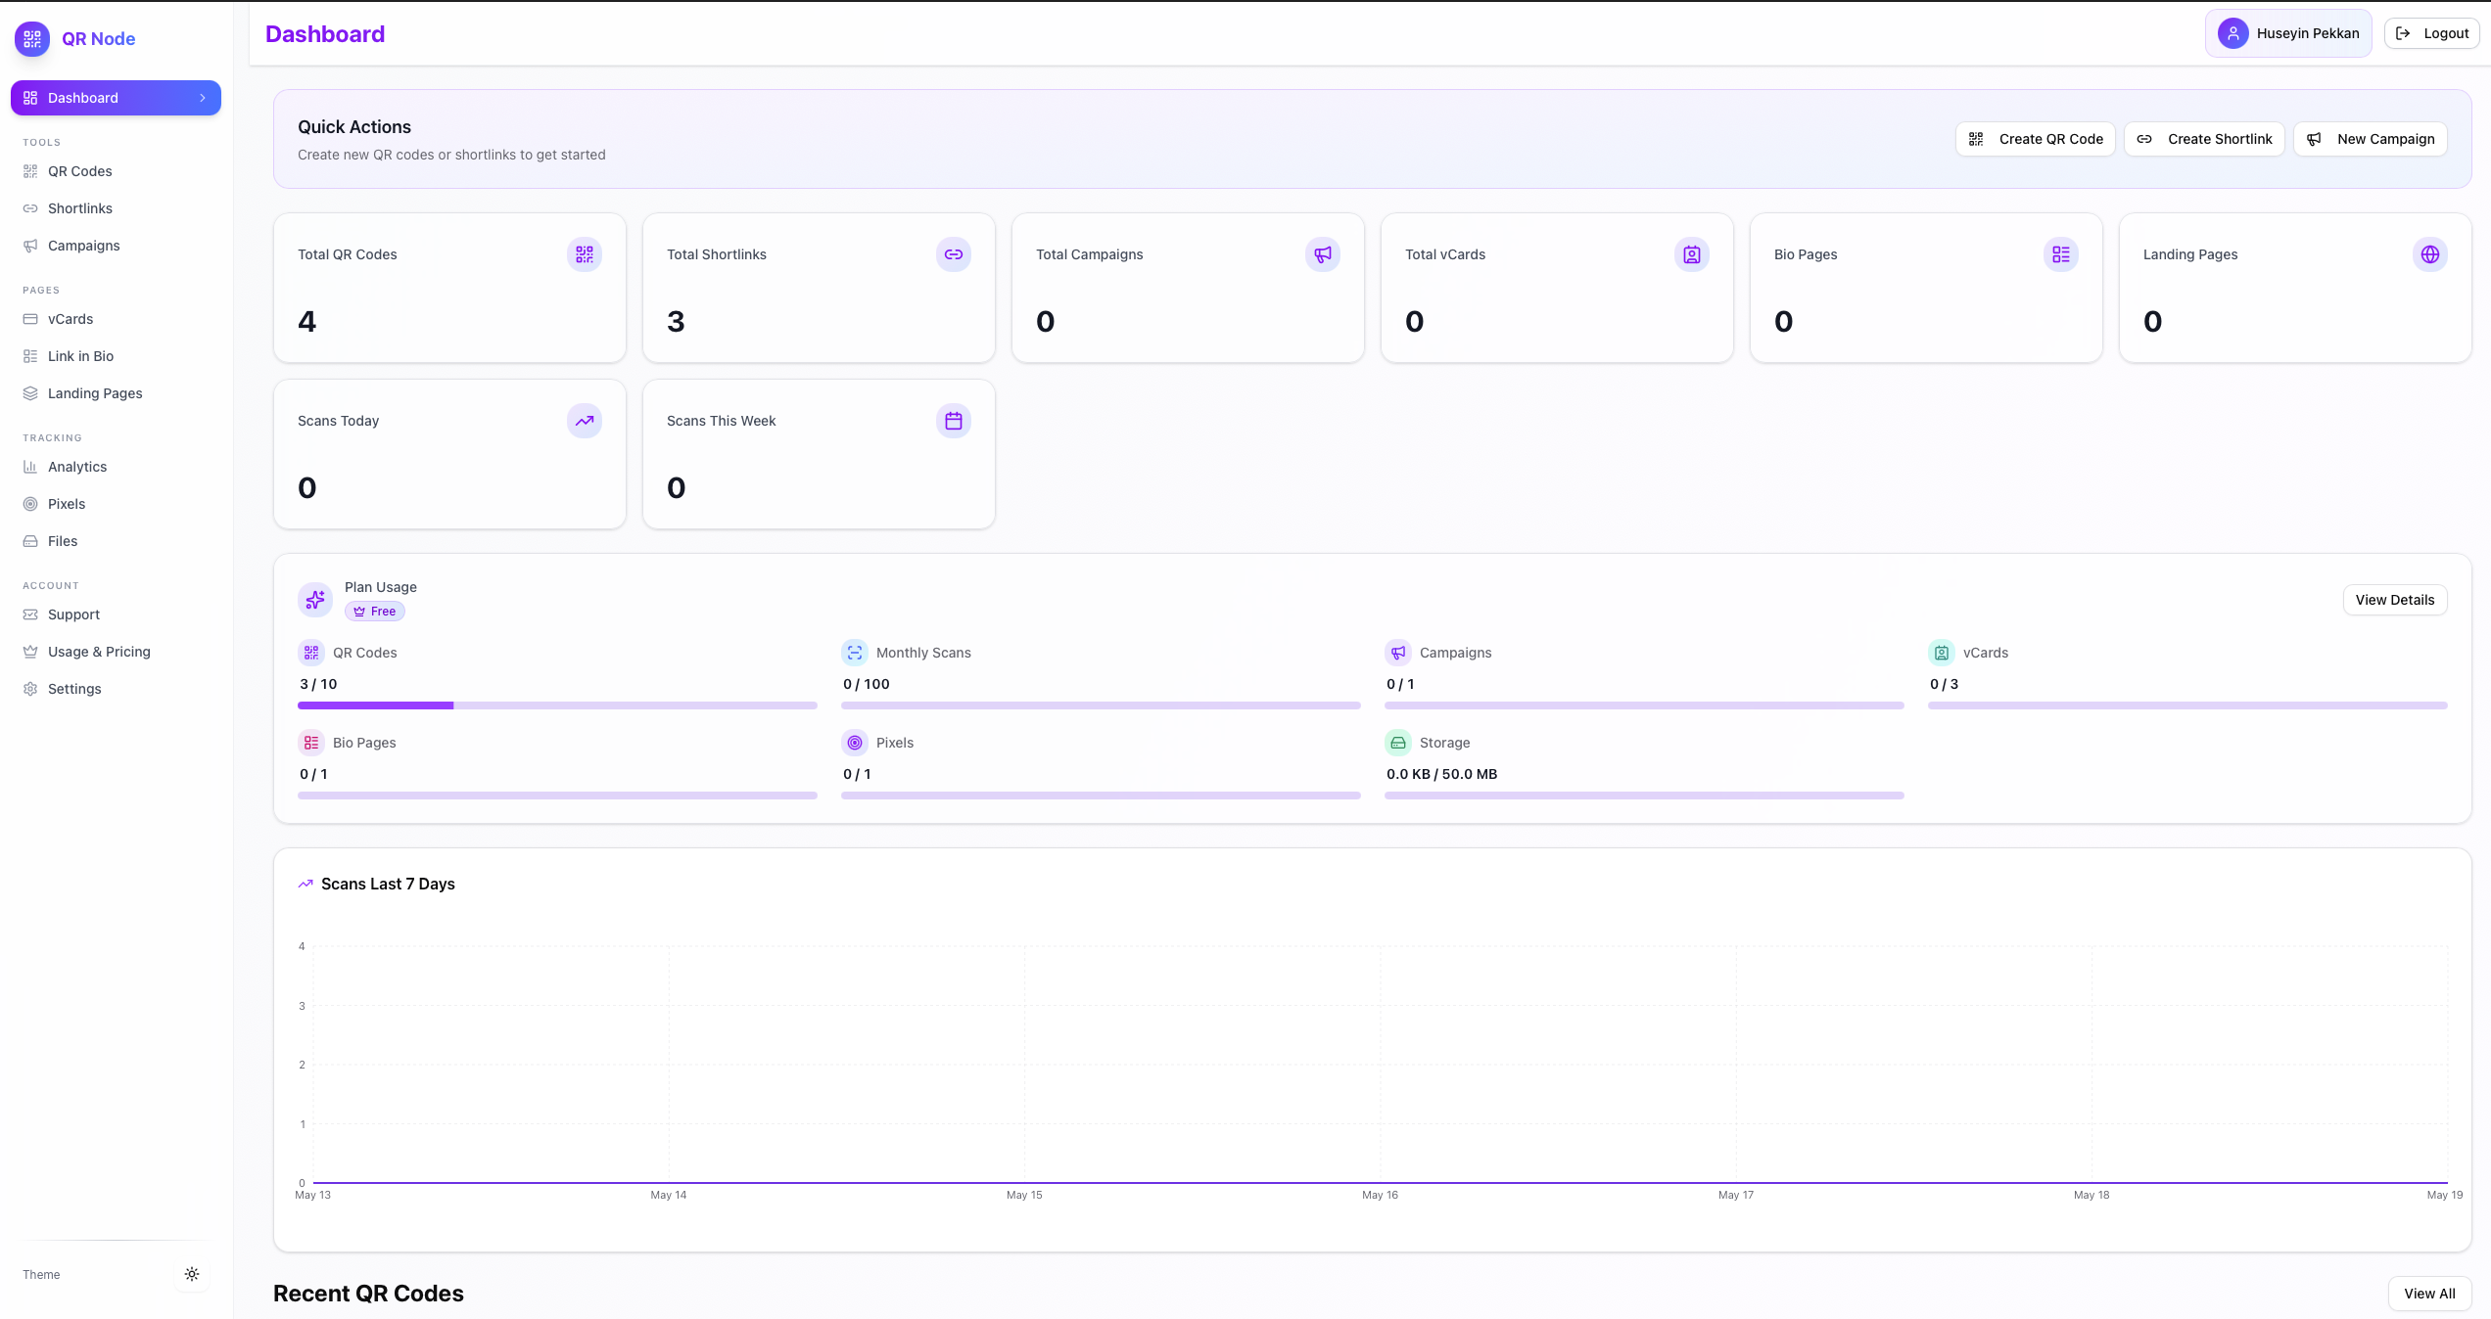Click the Total Campaigns megaphone icon
The width and height of the screenshot is (2491, 1319).
tap(1323, 254)
